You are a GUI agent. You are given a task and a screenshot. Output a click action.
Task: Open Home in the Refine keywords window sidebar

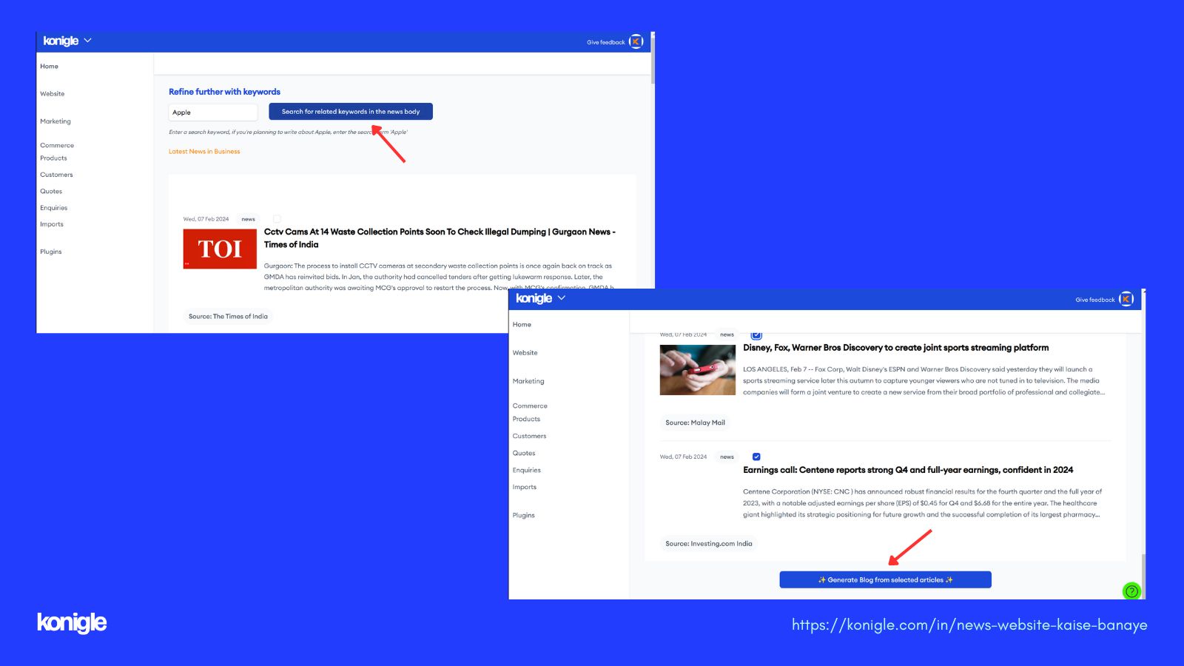pos(49,67)
